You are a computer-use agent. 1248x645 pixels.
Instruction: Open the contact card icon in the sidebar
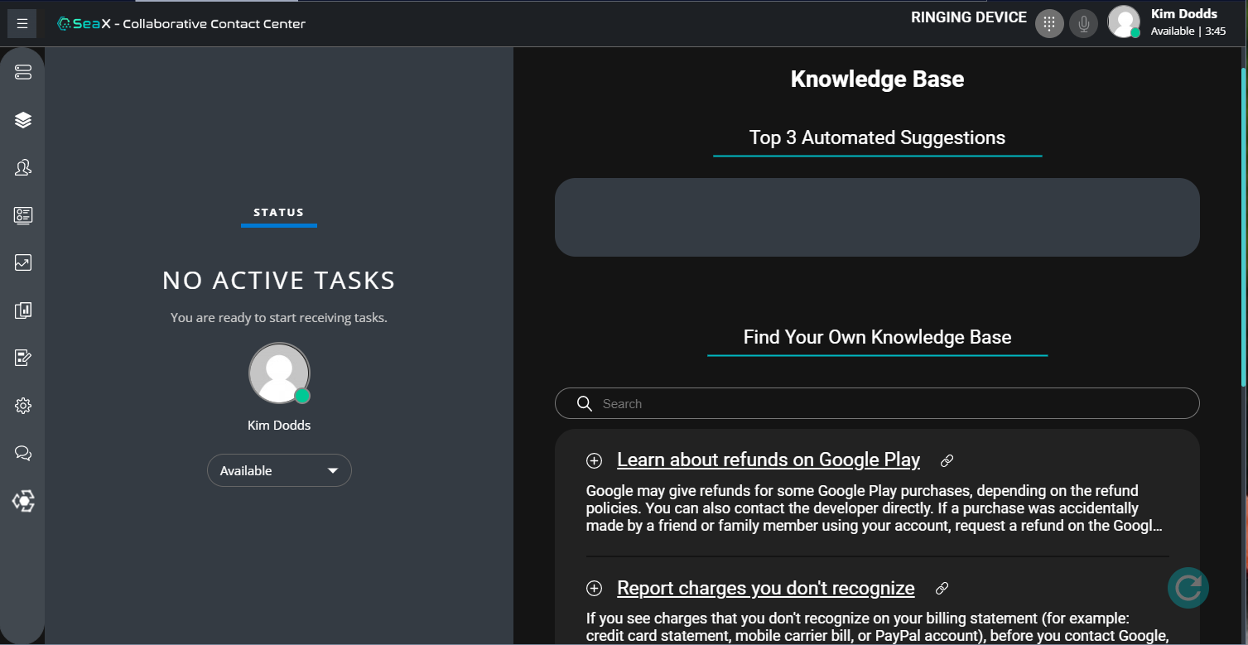click(22, 215)
